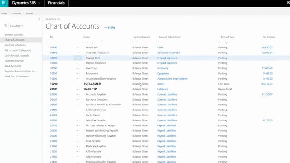The height and width of the screenshot is (163, 290).
Task: Sort by the Net Change column header
Action: pos(269,37)
